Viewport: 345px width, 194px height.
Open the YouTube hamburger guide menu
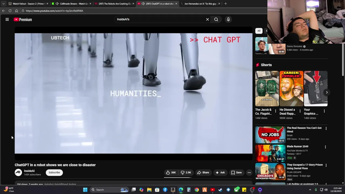click(x=7, y=19)
